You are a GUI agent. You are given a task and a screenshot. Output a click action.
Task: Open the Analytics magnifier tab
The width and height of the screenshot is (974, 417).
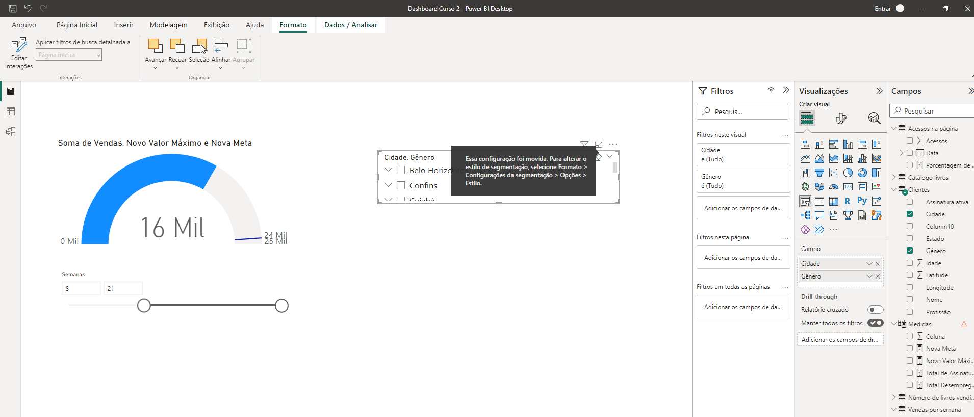[874, 118]
